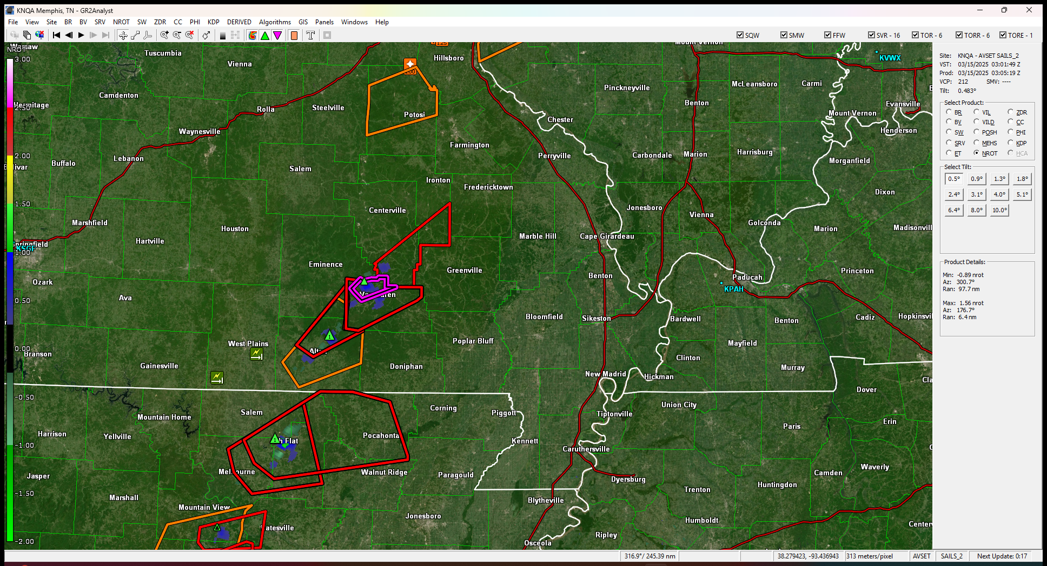
Task: Toggle the magenta inverted triangle icon
Action: 277,35
